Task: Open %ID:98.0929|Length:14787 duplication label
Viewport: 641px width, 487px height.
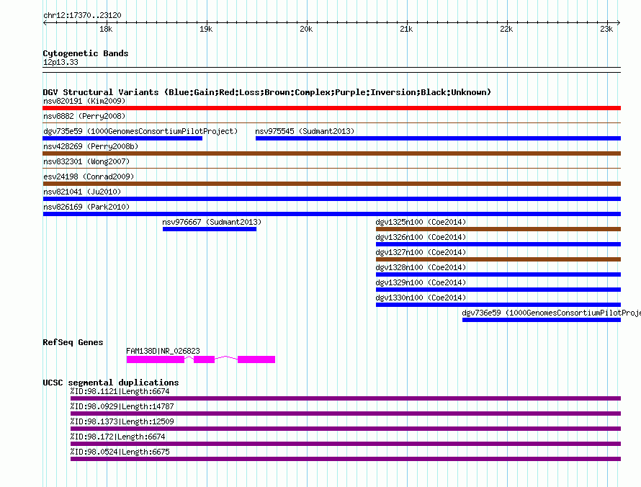Action: coord(122,406)
